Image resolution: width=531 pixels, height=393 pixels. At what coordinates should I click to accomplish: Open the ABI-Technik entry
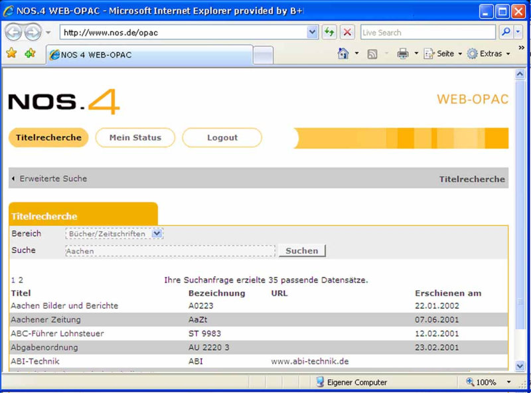click(x=35, y=361)
